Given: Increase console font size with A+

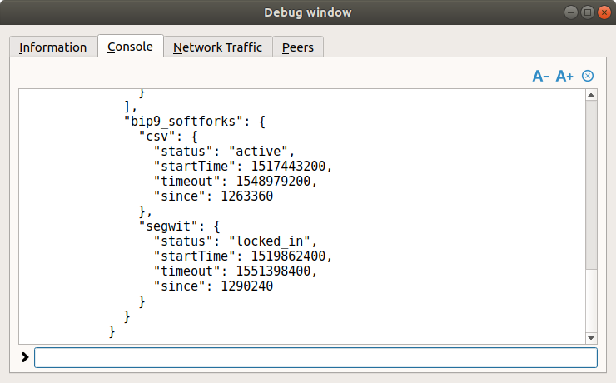Looking at the screenshot, I should pos(564,76).
